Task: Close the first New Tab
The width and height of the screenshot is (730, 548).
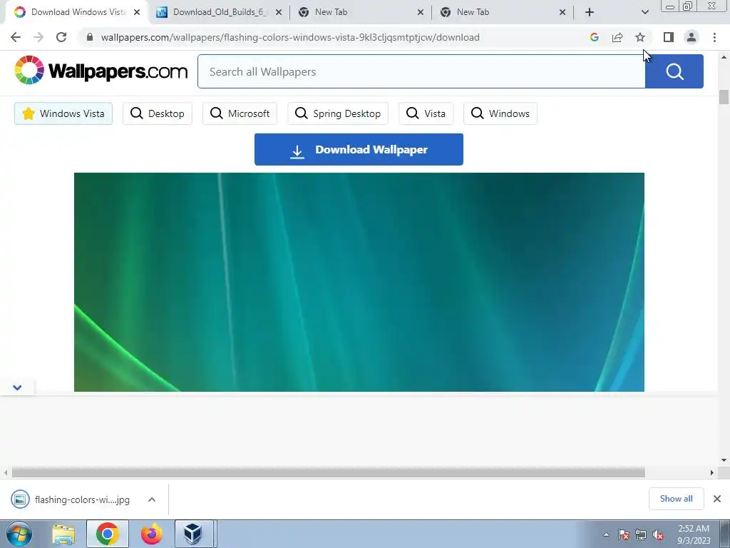Action: 421,12
